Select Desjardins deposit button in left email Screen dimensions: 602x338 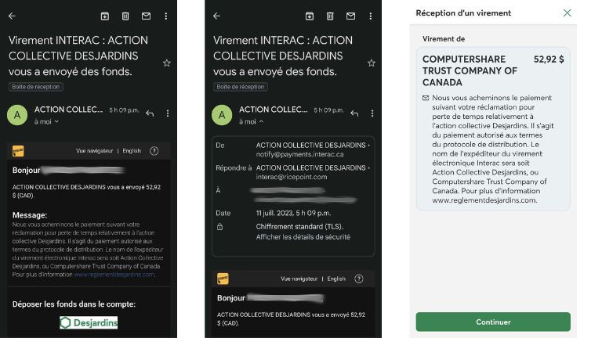point(89,322)
